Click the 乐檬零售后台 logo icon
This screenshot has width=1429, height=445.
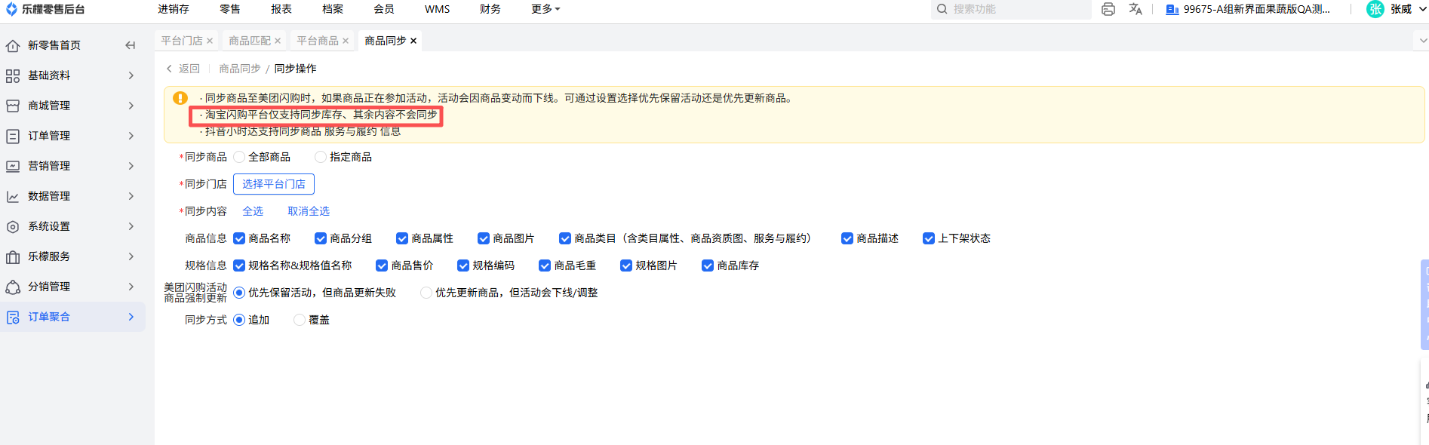pyautogui.click(x=11, y=9)
